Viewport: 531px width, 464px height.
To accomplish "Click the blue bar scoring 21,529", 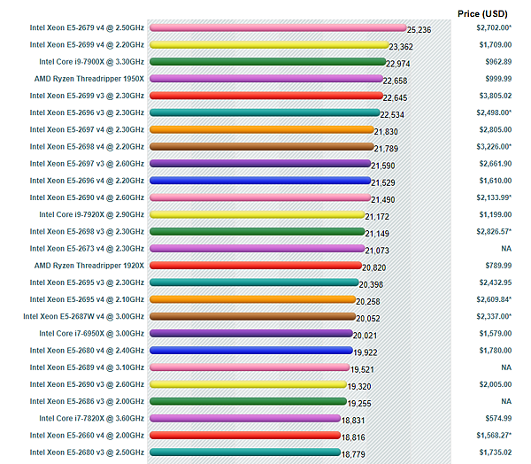I will coord(260,181).
